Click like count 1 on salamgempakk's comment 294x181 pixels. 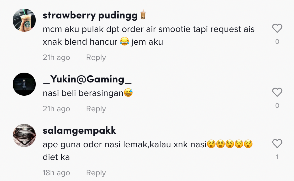[277, 157]
